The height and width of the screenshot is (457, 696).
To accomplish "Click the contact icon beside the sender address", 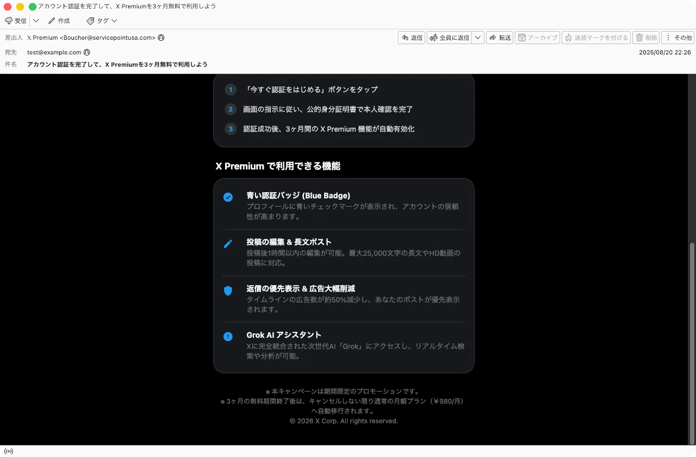I will [x=161, y=38].
